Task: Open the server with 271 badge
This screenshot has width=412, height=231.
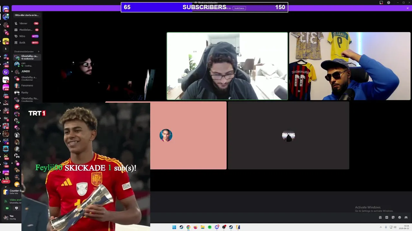Action: [5, 95]
